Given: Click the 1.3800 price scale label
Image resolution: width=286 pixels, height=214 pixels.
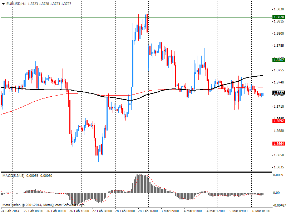Looking at the screenshot, I should pyautogui.click(x=278, y=34).
